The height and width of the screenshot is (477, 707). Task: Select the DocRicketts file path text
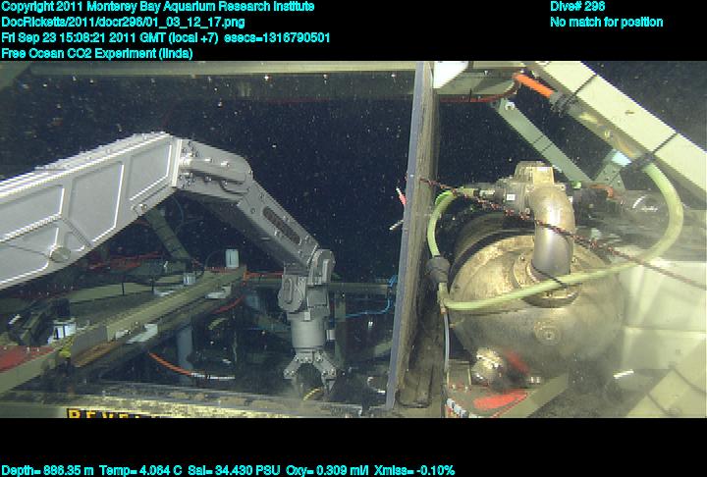coord(111,23)
